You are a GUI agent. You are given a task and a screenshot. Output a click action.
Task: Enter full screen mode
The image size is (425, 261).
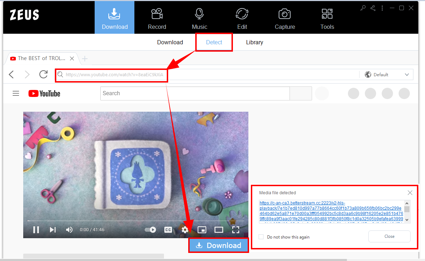point(236,230)
